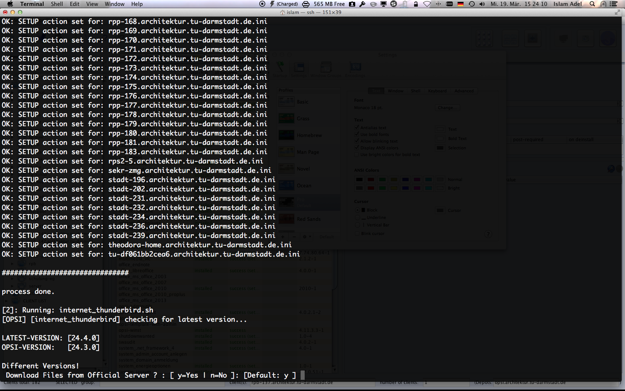Screen dimensions: 625x391
Task: Open the Time Machine menu bar icon
Action: (471, 4)
